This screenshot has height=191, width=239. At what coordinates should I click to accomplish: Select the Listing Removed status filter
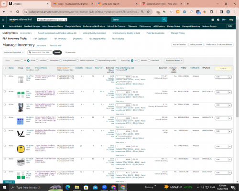tap(61, 61)
